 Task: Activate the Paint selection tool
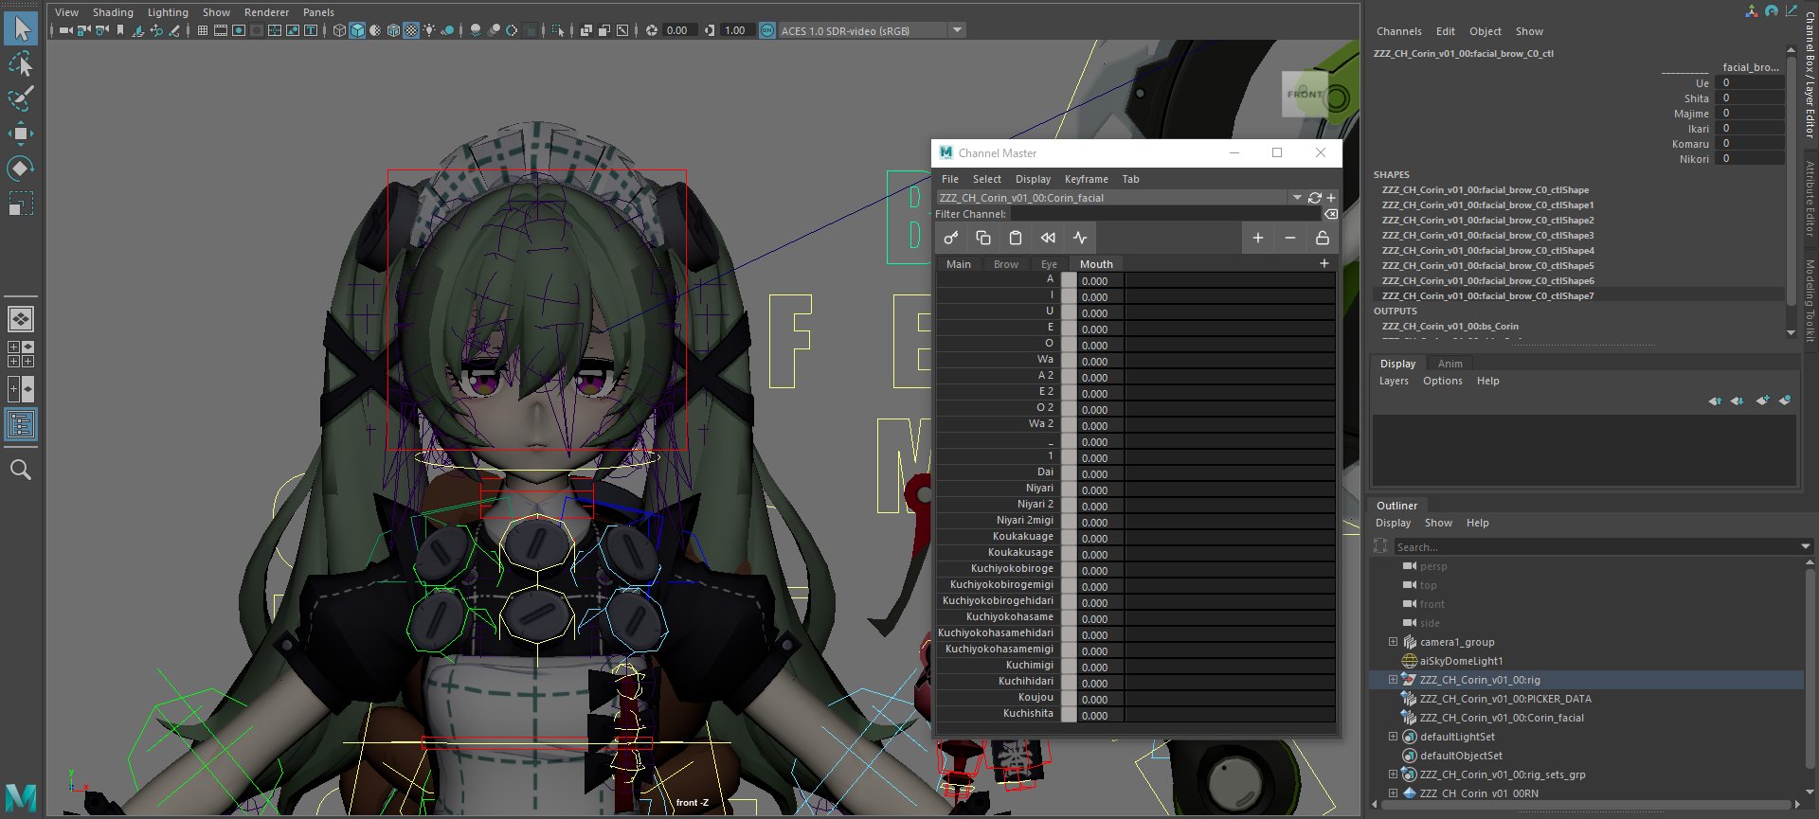click(x=20, y=98)
